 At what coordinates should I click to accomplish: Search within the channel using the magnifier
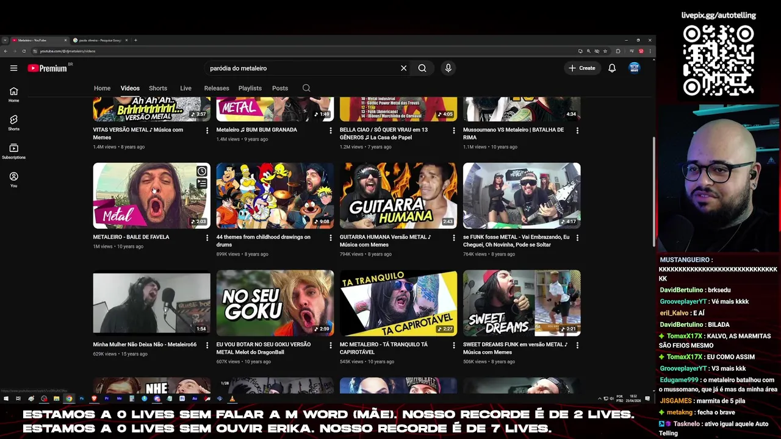306,88
